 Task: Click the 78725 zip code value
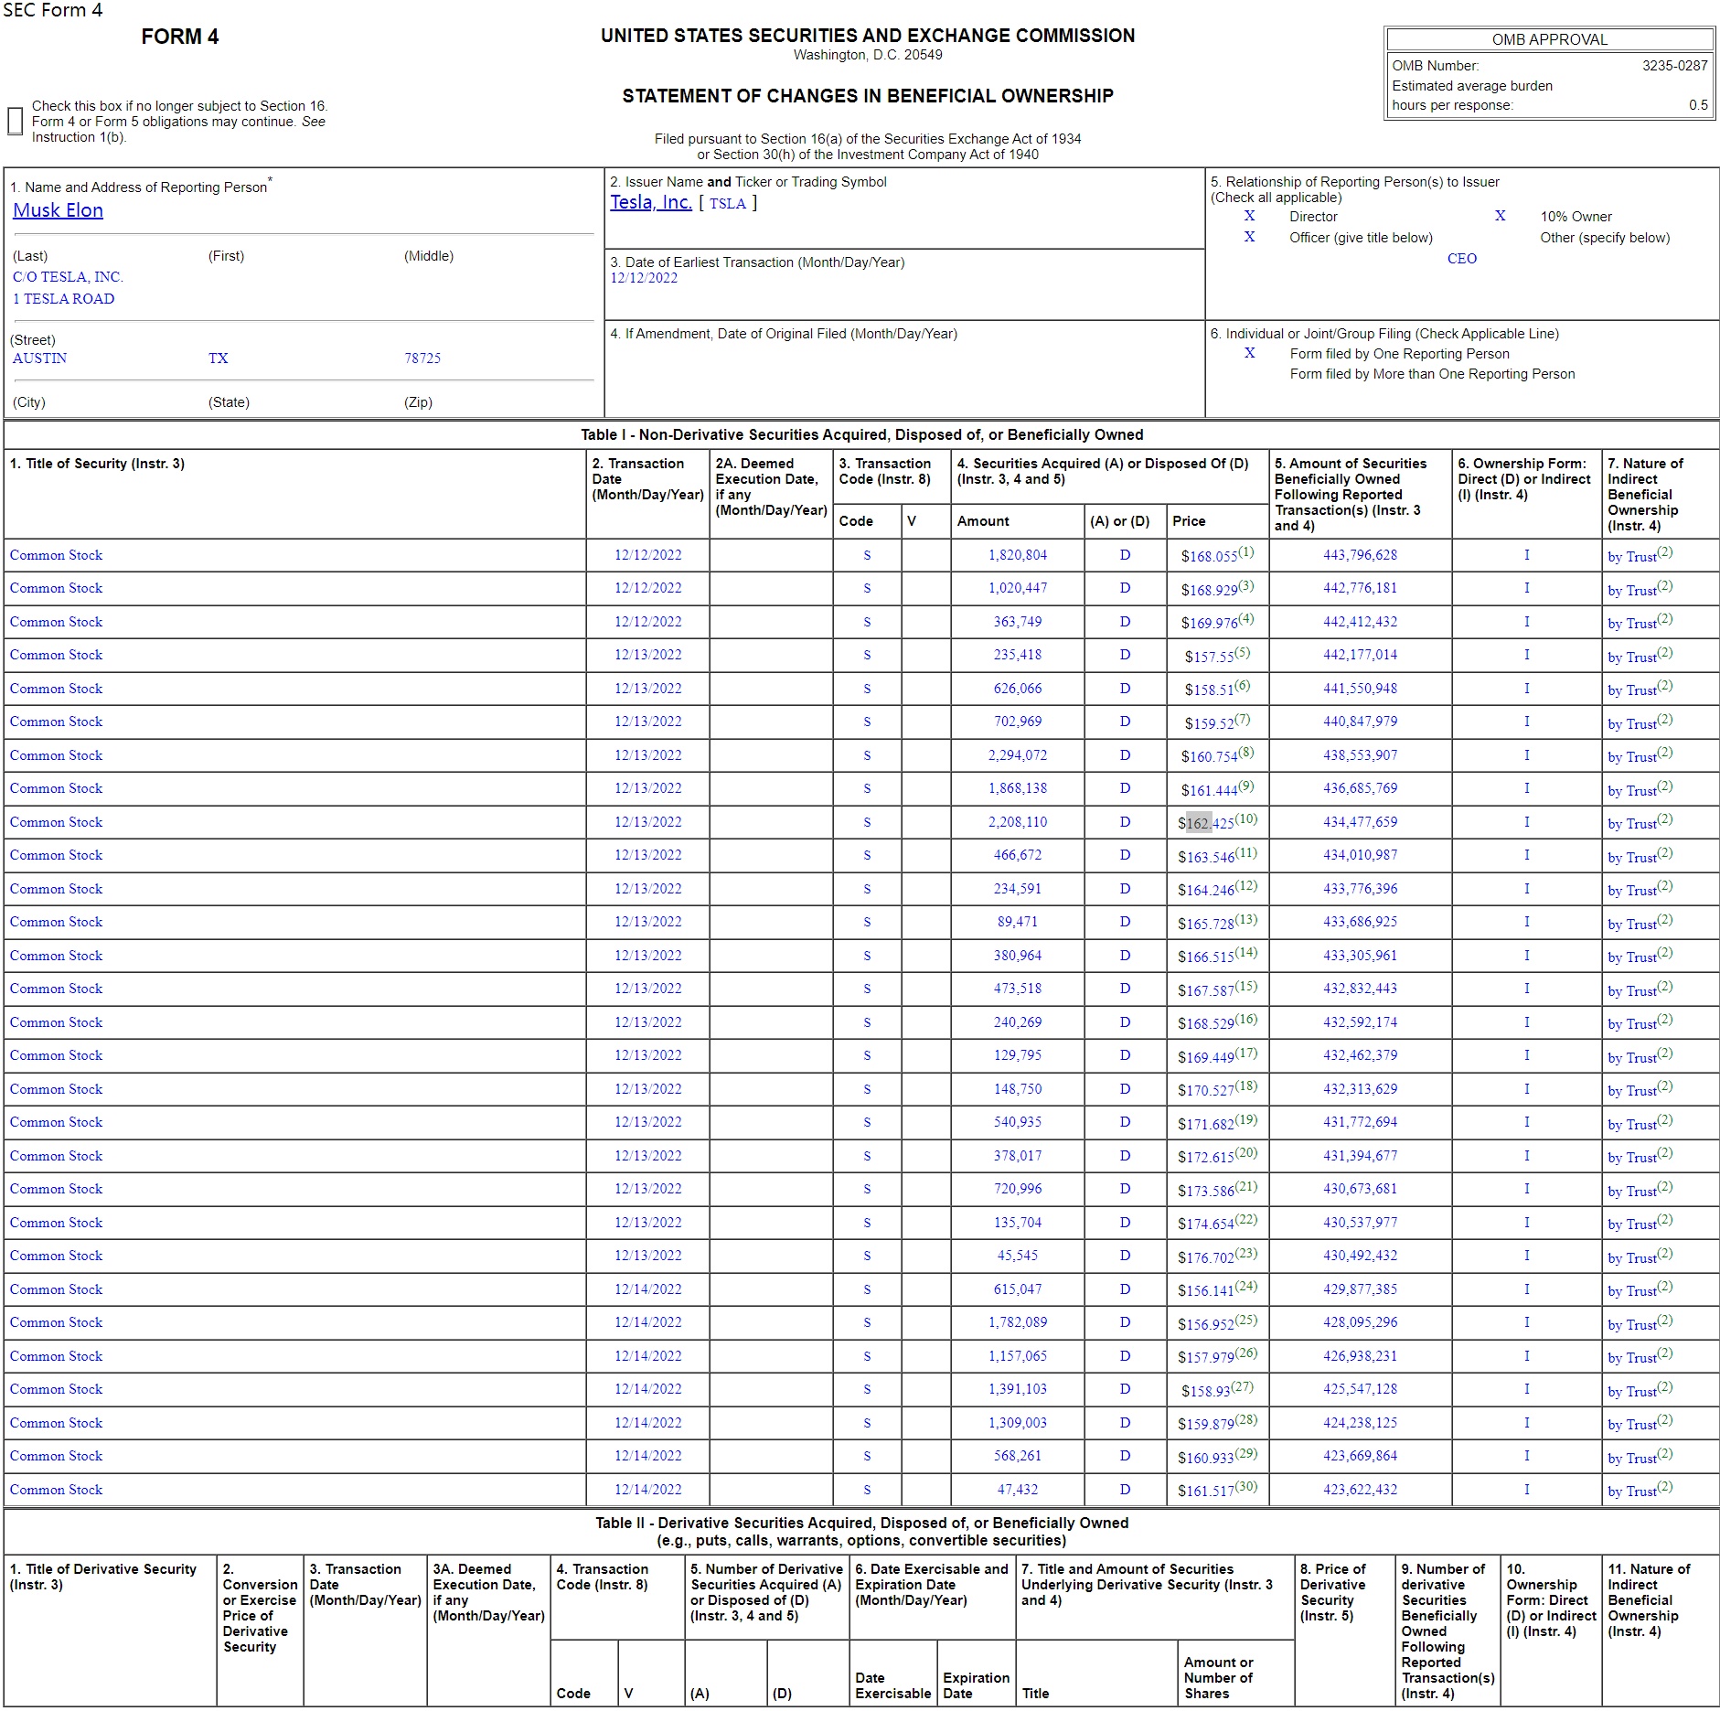click(x=422, y=358)
